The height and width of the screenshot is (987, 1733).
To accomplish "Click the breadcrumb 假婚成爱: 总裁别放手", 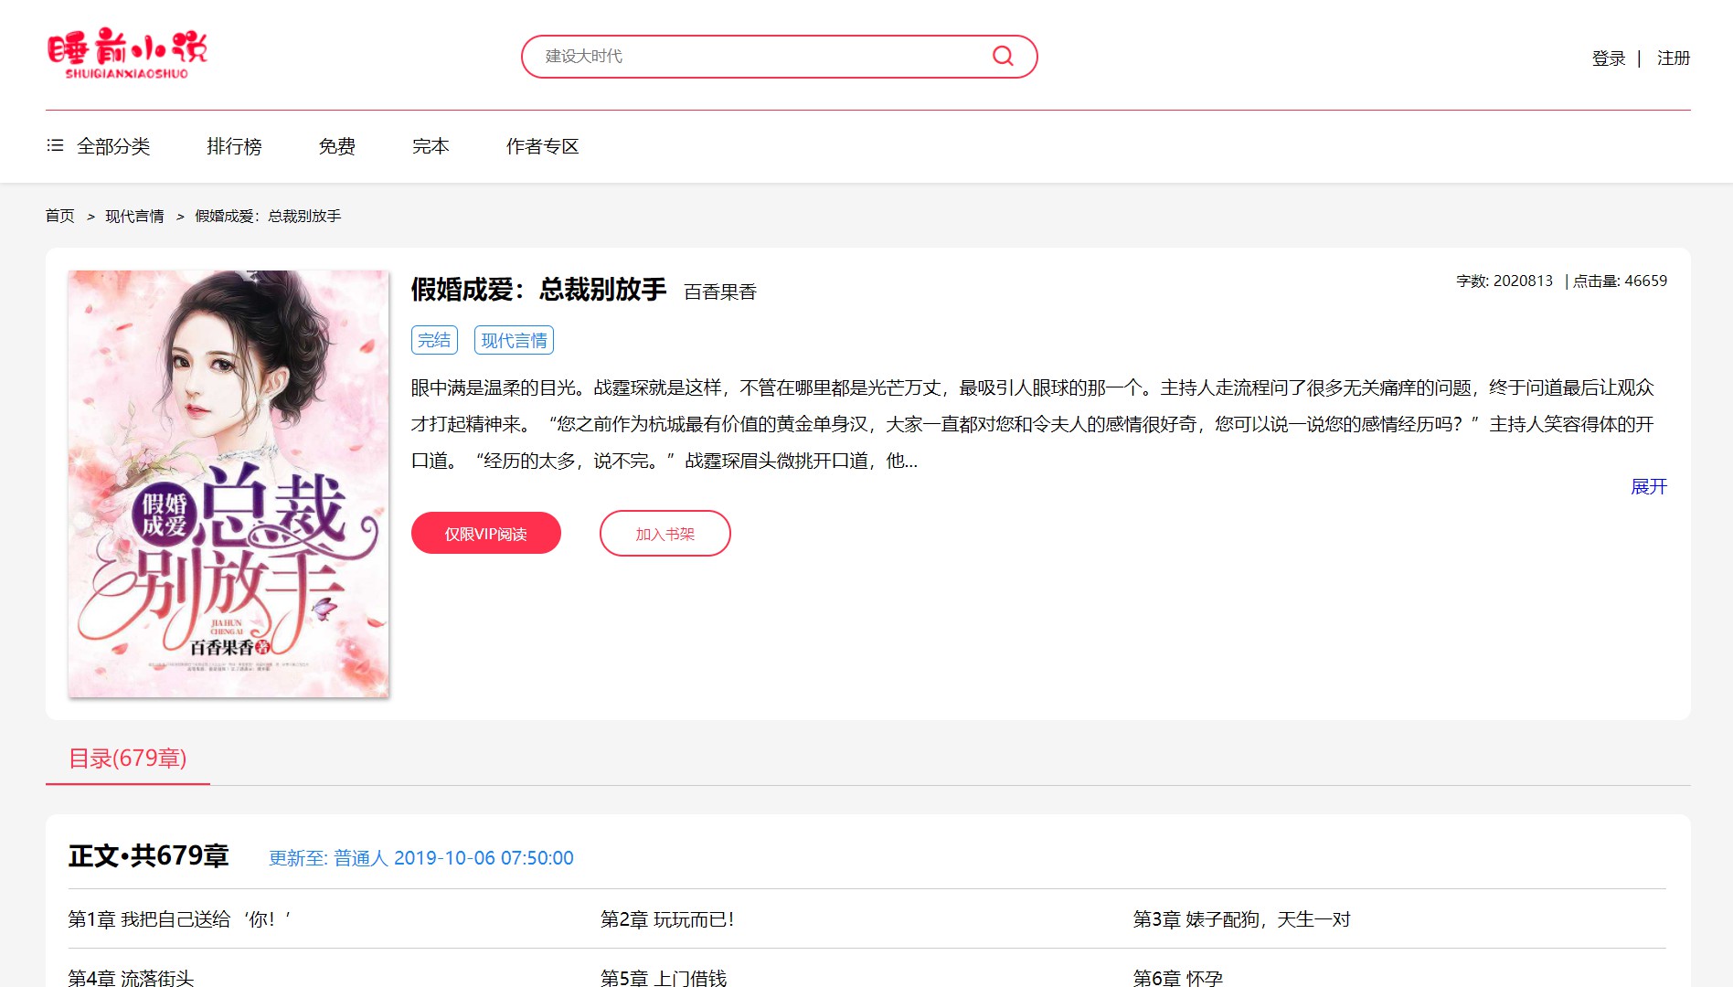I will (x=268, y=216).
